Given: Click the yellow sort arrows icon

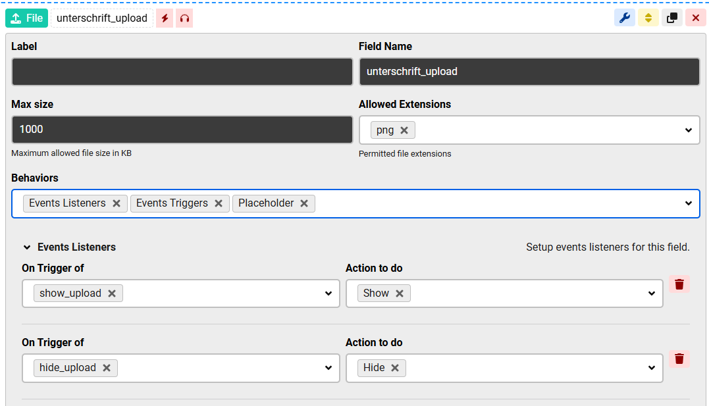Looking at the screenshot, I should 648,18.
